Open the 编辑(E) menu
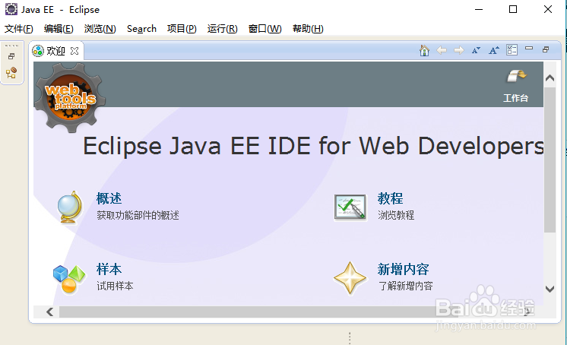The image size is (567, 345). click(x=59, y=29)
